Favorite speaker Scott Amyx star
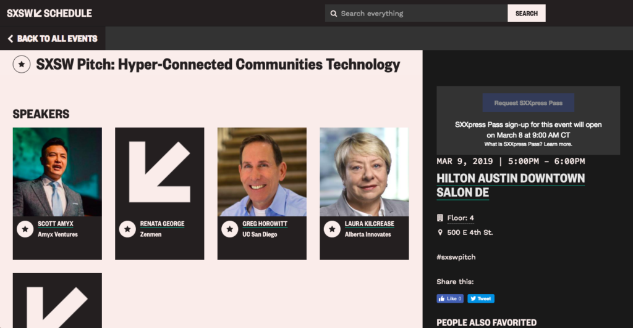This screenshot has width=633, height=328. tap(25, 229)
